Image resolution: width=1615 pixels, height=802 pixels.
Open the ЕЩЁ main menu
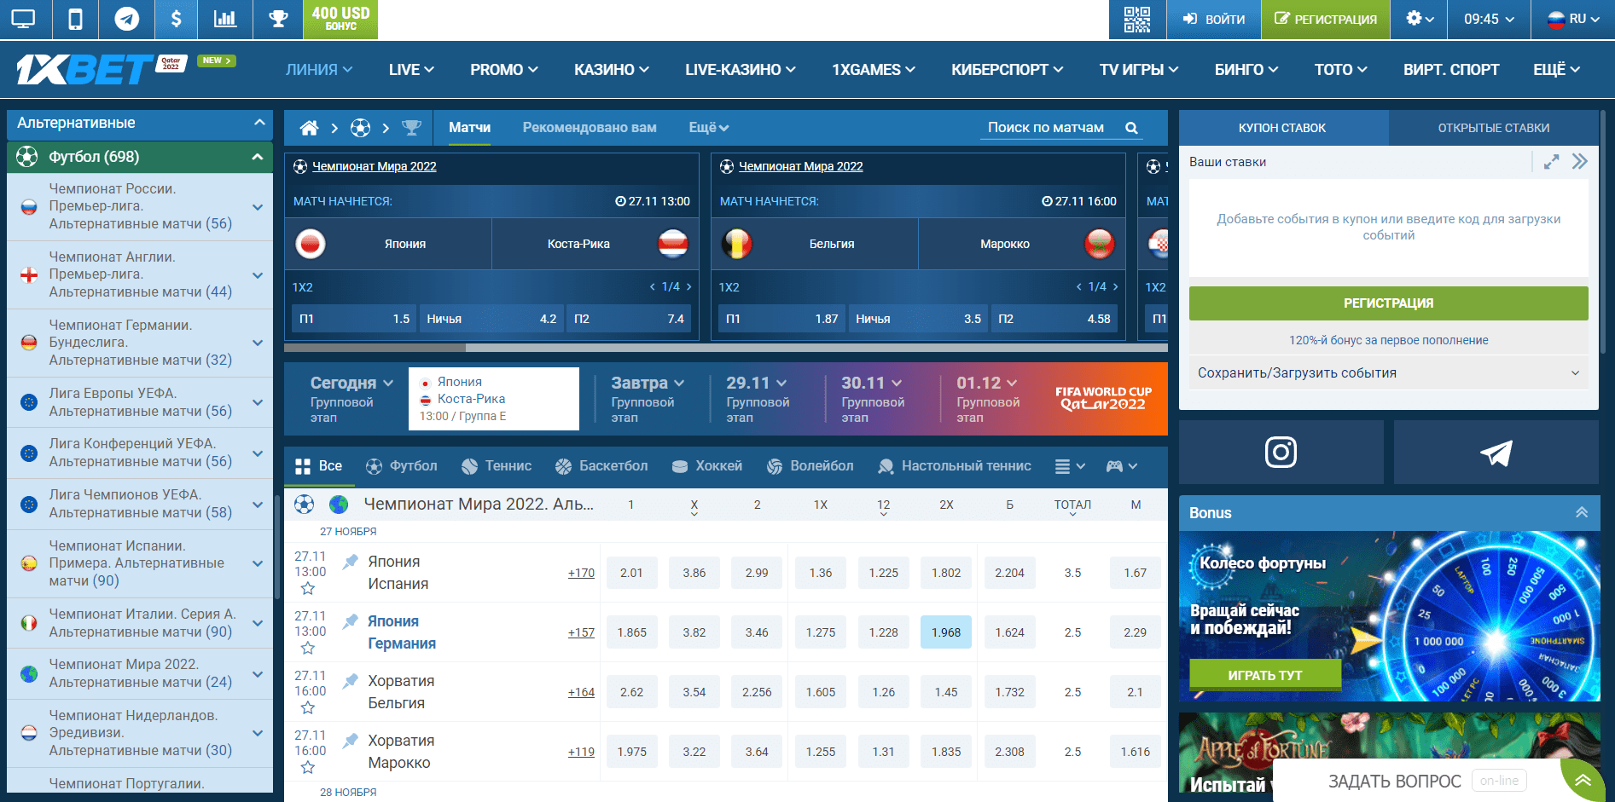(1556, 70)
